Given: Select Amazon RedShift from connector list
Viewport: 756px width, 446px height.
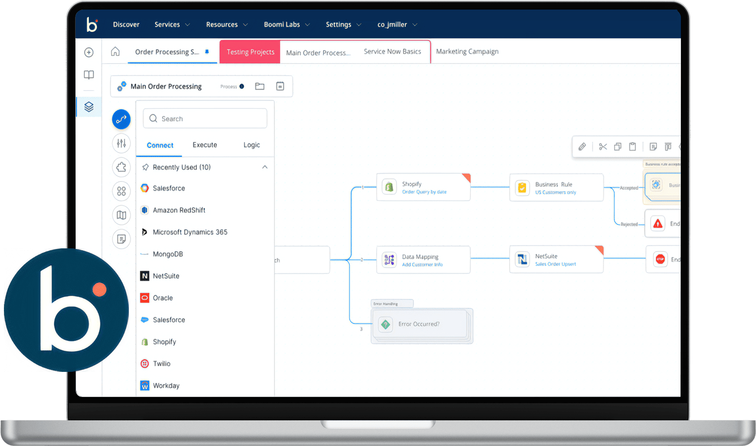Looking at the screenshot, I should coord(179,210).
